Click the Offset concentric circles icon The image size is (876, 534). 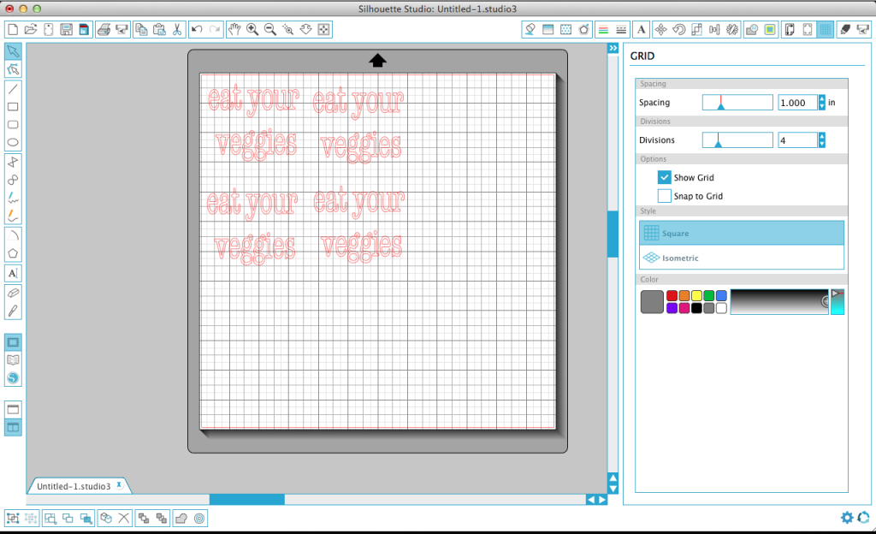199,519
